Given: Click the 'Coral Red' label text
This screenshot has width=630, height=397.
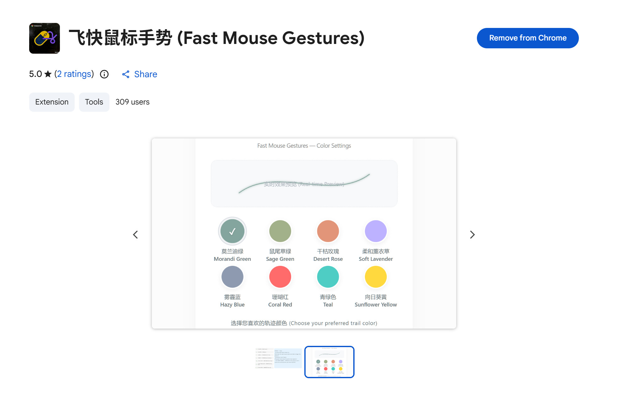Looking at the screenshot, I should (280, 305).
